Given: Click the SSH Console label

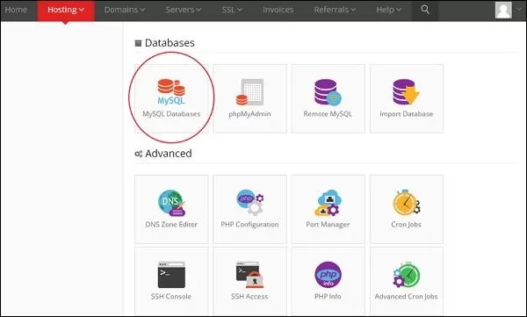Looking at the screenshot, I should [x=171, y=297].
